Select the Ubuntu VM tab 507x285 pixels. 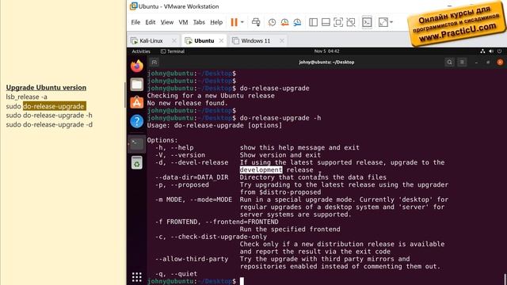[204, 40]
